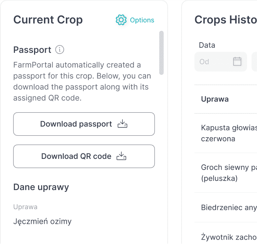This screenshot has height=244, width=257.
Task: Open the Options link text
Action: tap(142, 20)
